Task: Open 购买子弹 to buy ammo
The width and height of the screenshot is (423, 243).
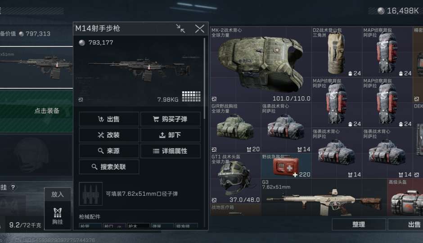Action: click(171, 119)
